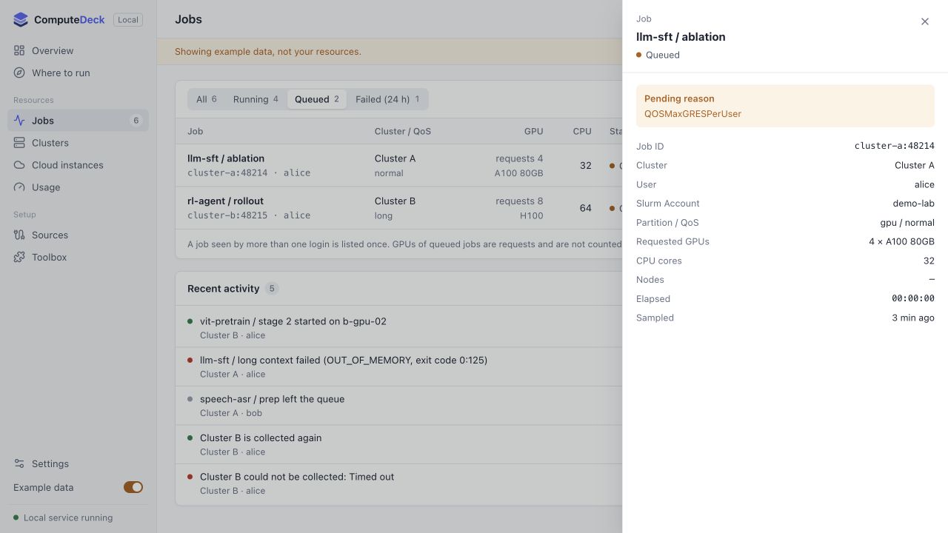Open Cloud instances from the sidebar
Screen dimensions: 948x533
click(78, 165)
